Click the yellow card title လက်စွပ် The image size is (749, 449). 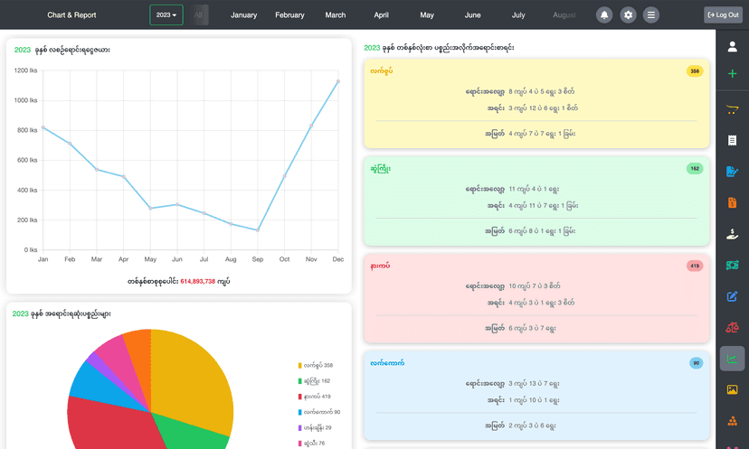pos(381,71)
